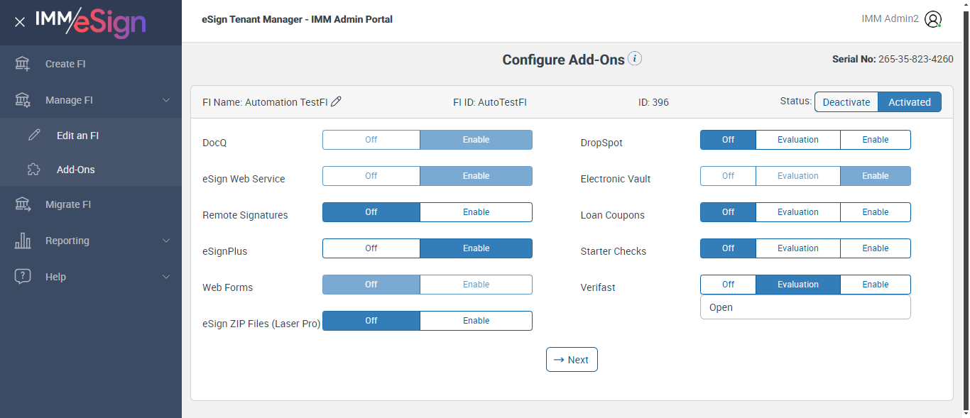Collapse the Manage FI menu chevron

(166, 100)
